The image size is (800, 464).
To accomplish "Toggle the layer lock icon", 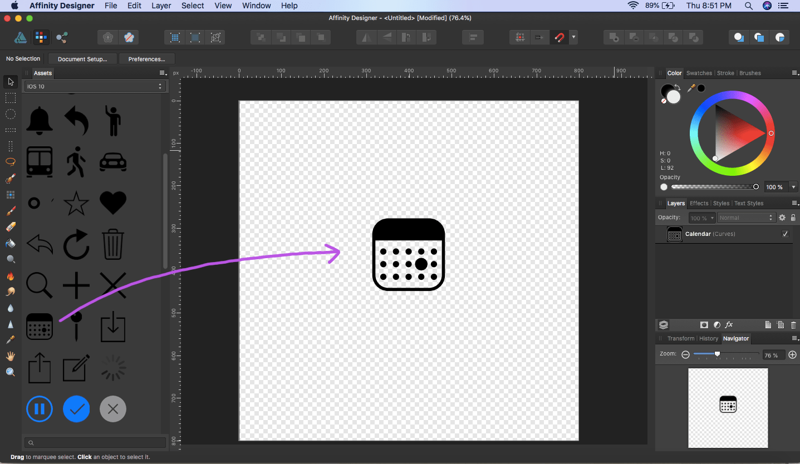I will [793, 218].
